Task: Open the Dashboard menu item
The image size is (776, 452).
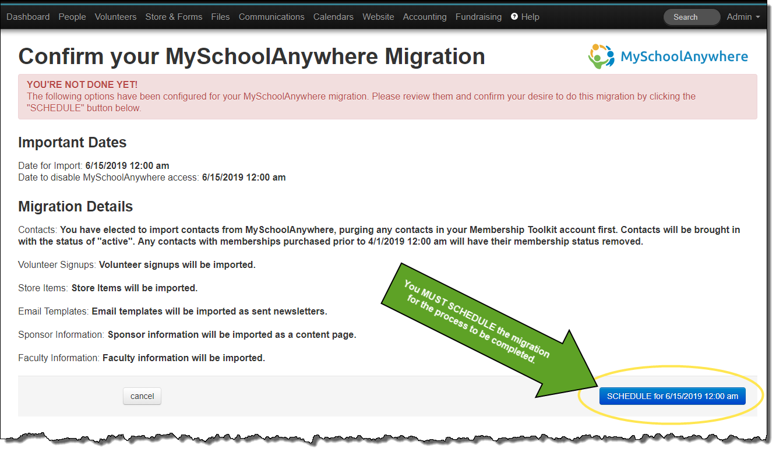Action: tap(28, 17)
